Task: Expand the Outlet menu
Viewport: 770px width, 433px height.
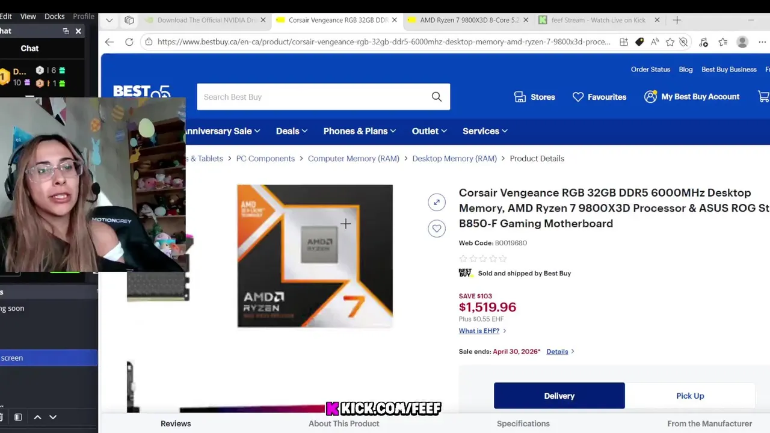Action: pyautogui.click(x=430, y=131)
